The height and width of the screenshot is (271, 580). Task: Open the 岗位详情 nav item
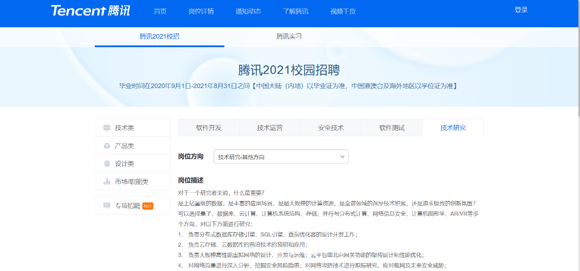point(201,11)
